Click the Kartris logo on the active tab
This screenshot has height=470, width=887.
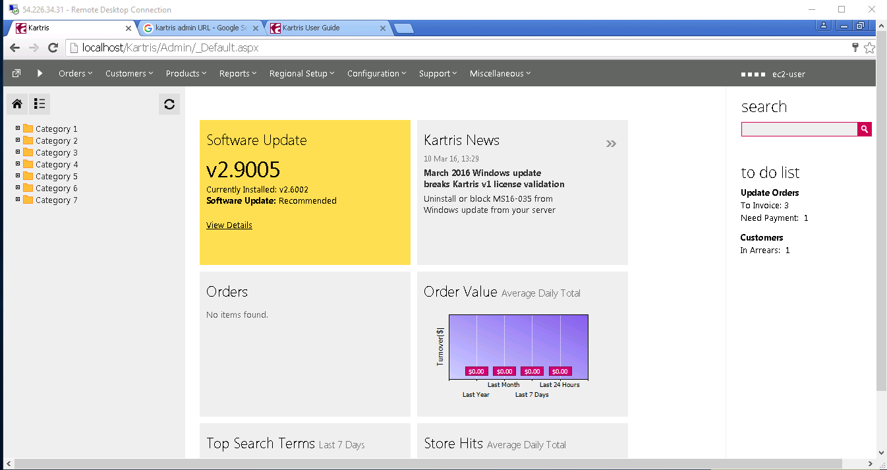20,28
